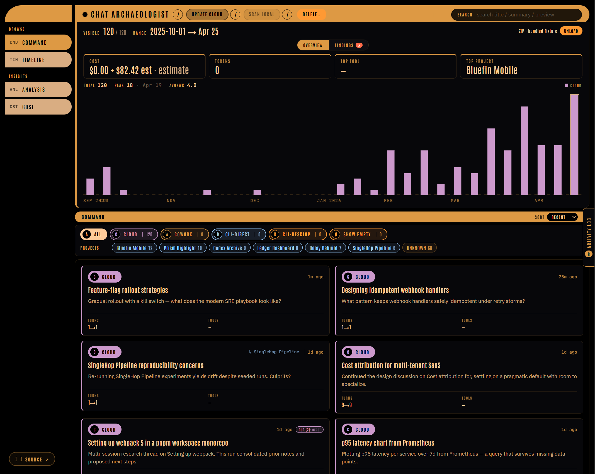
Task: Click the first chart bar near Sep 2025
Action: tap(90, 187)
